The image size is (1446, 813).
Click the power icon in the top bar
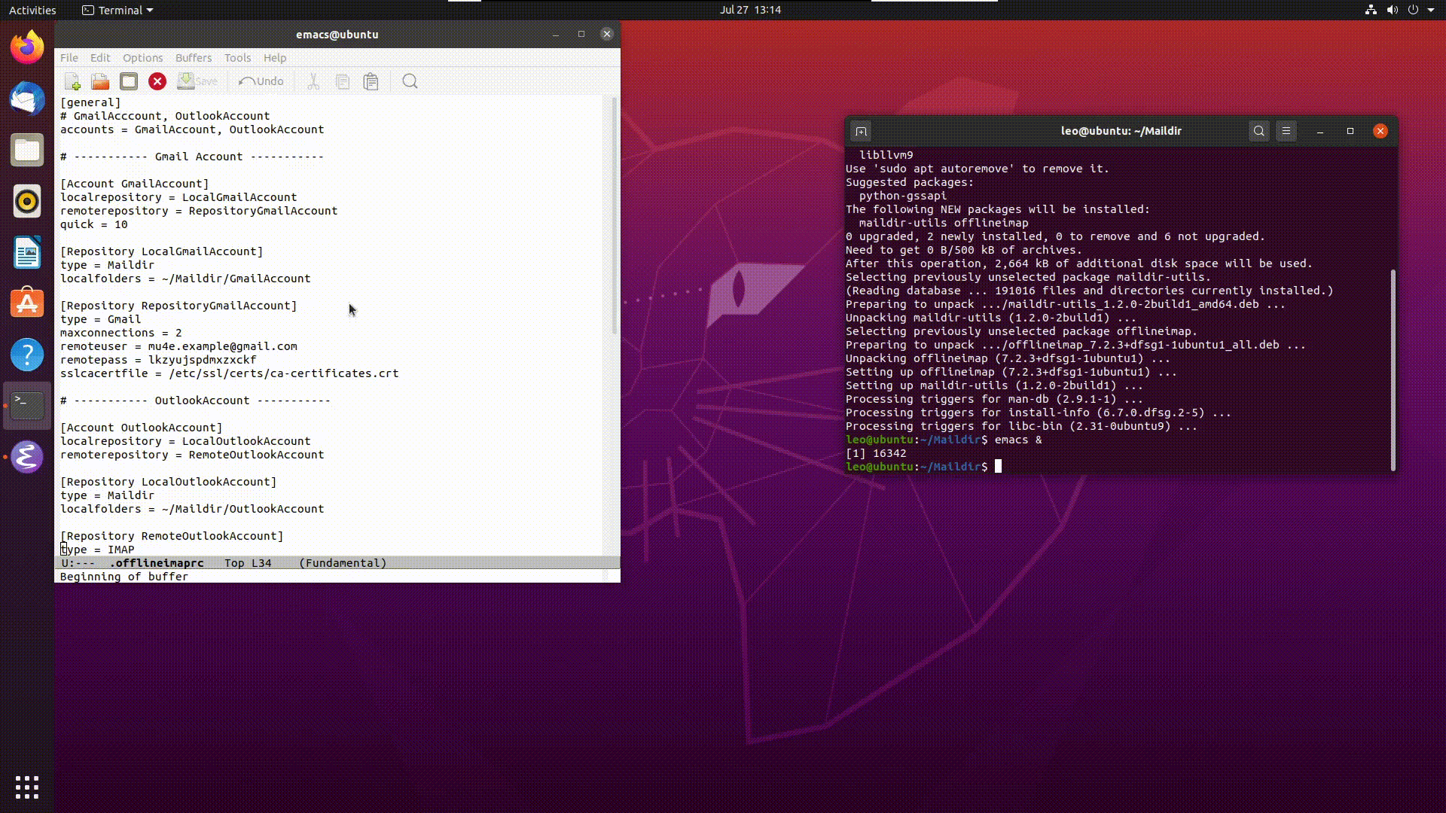1413,10
